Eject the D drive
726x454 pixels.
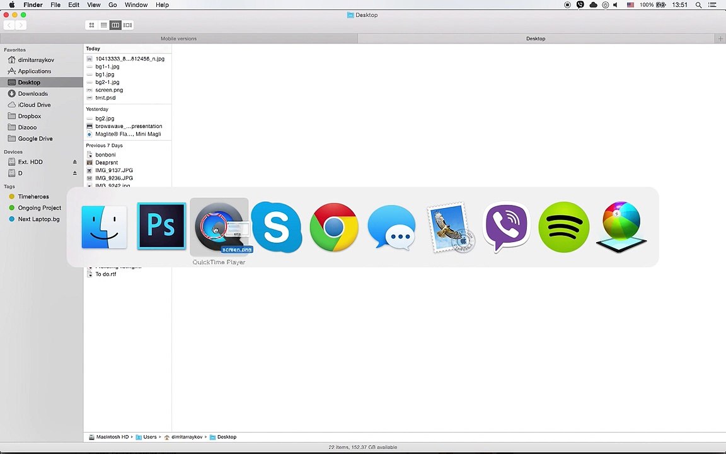pos(74,173)
